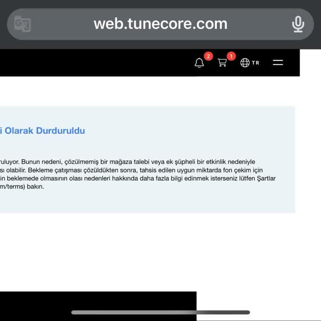Open the hamburger navigation menu
321x321 pixels.
[278, 63]
